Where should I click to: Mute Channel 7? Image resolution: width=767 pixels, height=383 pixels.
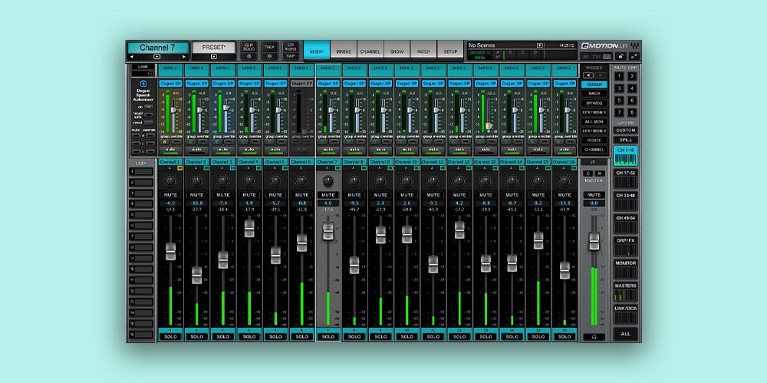click(x=328, y=195)
